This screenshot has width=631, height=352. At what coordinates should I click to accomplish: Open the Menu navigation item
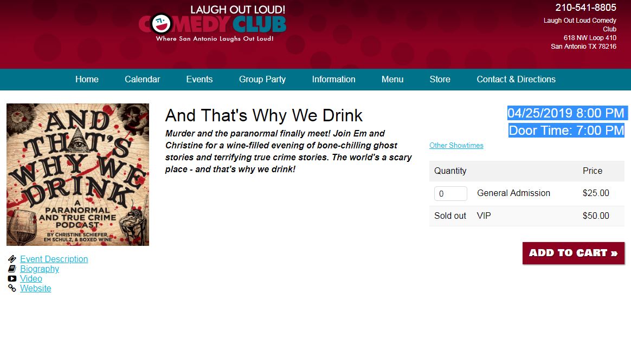(x=392, y=79)
